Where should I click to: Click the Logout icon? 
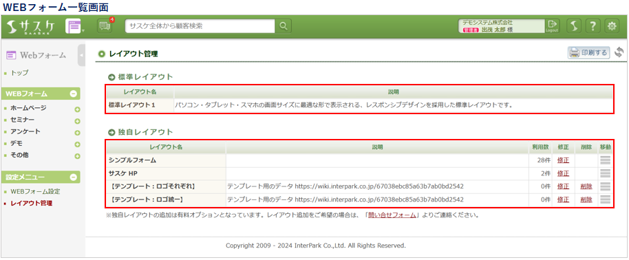(x=552, y=26)
